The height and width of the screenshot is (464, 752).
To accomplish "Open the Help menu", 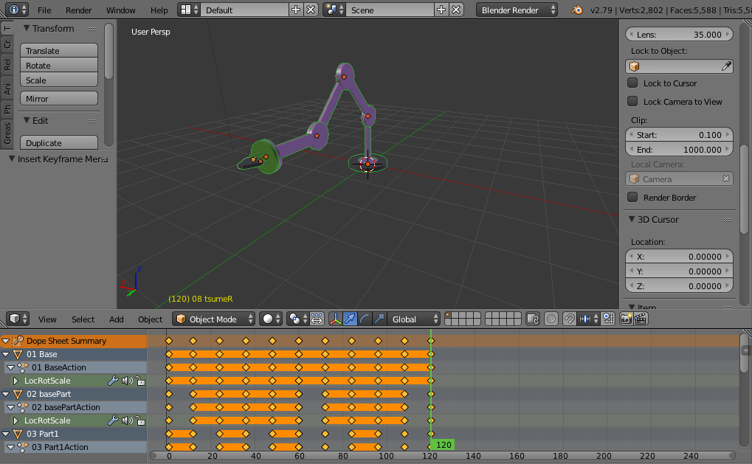I will point(159,10).
